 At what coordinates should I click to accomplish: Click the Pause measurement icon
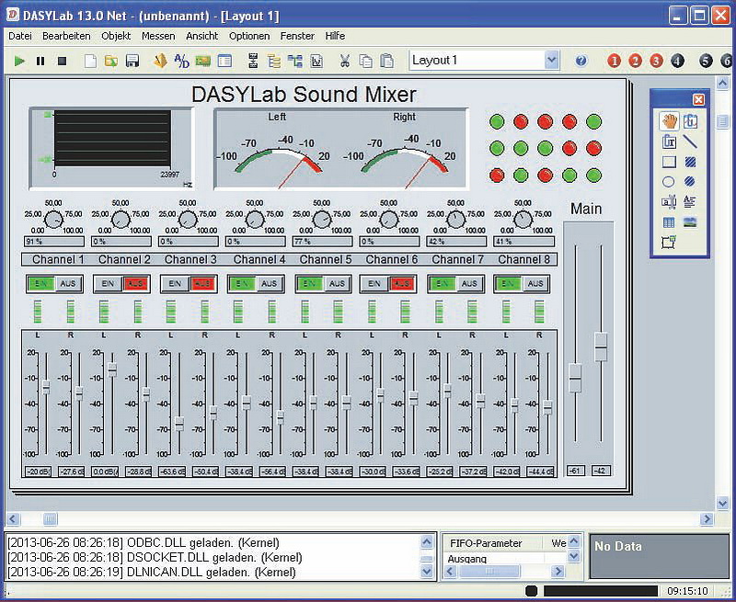pos(40,61)
